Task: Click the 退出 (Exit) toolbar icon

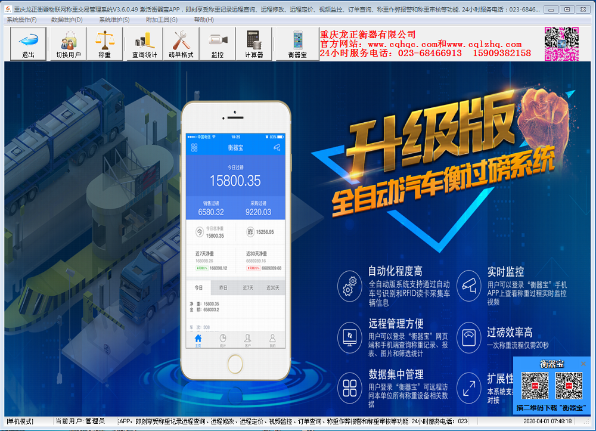Action: pos(28,44)
